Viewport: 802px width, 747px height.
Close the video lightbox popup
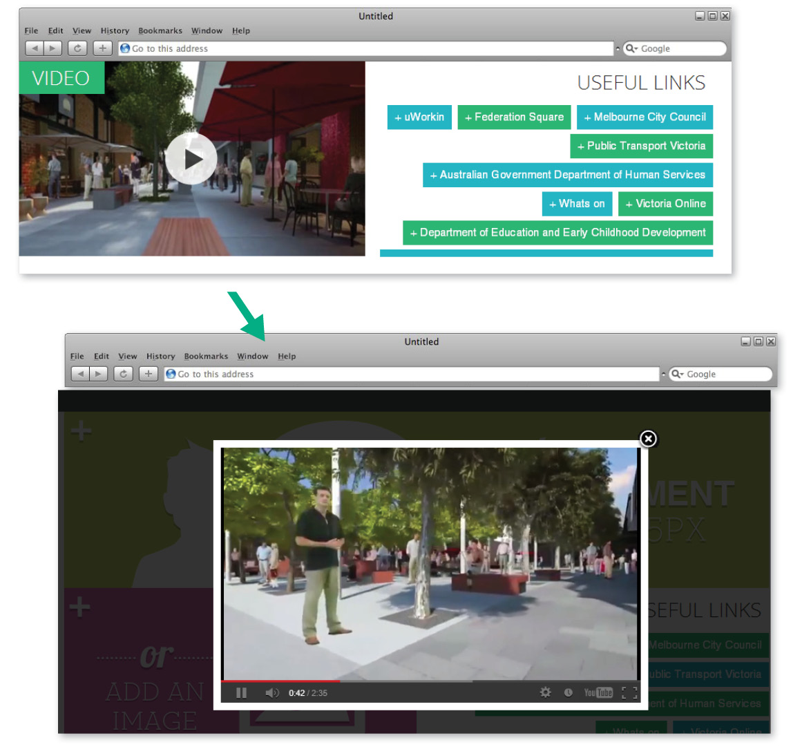pos(648,439)
